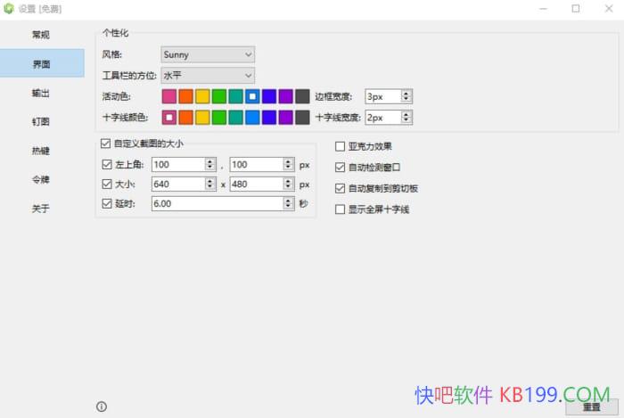Choose the orange 十字线颜色 swatch
Screen dimensions: 624x418
click(x=185, y=118)
